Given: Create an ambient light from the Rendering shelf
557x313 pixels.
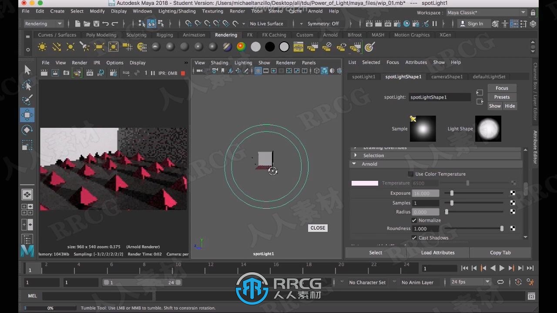Looking at the screenshot, I should [x=42, y=47].
